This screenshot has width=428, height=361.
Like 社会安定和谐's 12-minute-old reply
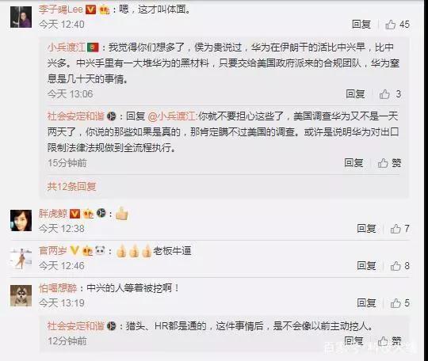(x=389, y=341)
